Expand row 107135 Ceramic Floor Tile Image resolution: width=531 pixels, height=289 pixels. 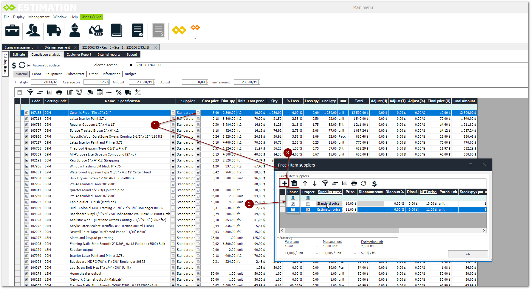[x=27, y=113]
